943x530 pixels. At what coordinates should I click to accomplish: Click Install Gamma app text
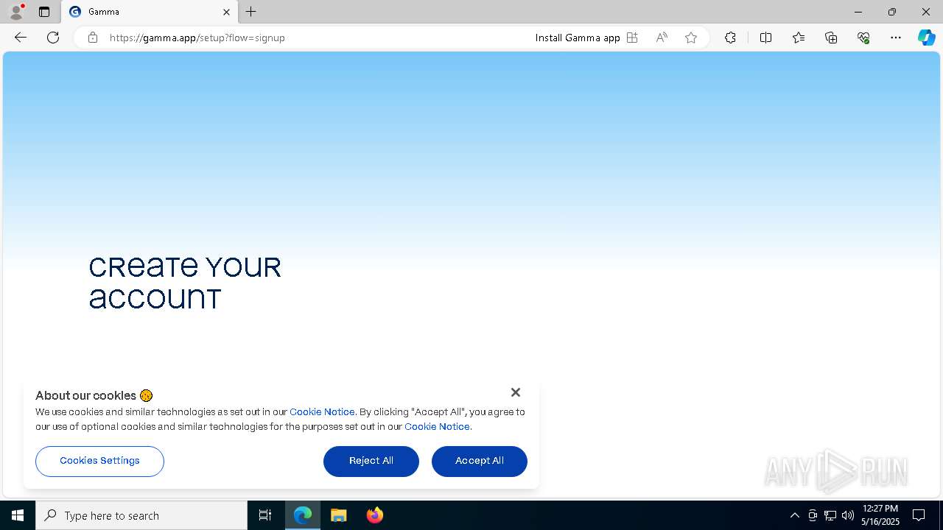coord(578,38)
